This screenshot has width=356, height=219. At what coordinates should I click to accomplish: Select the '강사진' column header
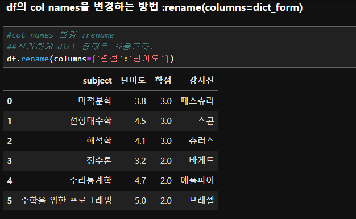[x=201, y=80]
